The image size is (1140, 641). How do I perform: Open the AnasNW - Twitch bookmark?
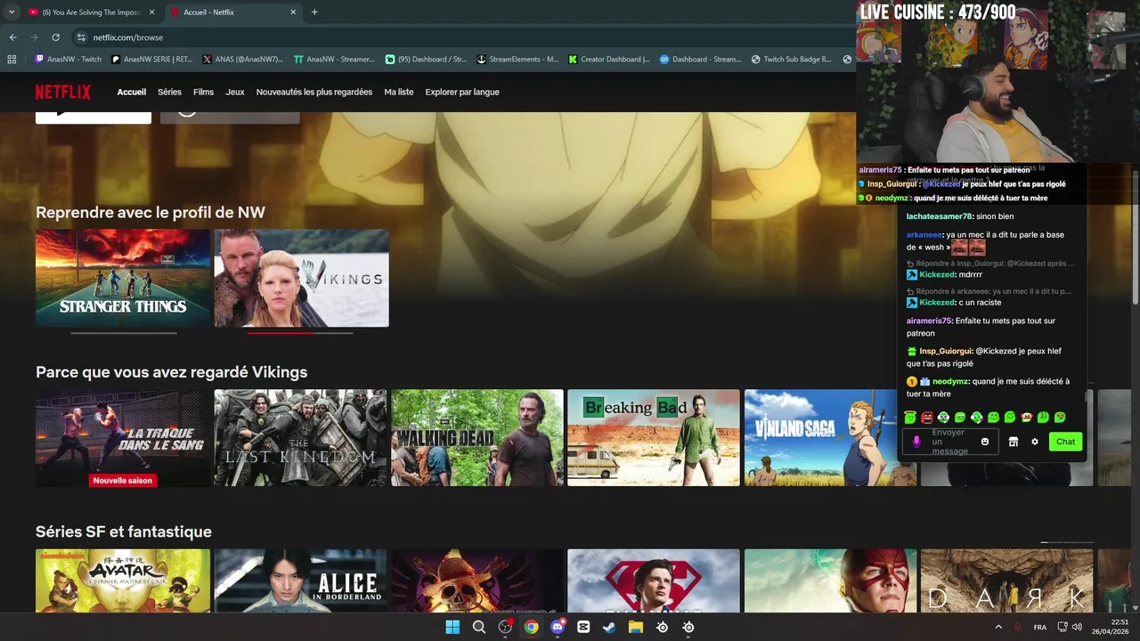tap(68, 60)
